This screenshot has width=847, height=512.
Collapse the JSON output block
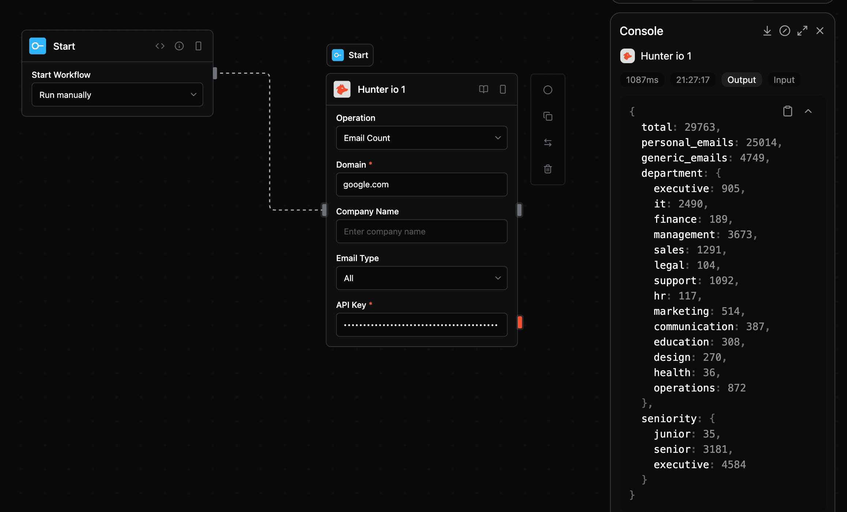809,111
